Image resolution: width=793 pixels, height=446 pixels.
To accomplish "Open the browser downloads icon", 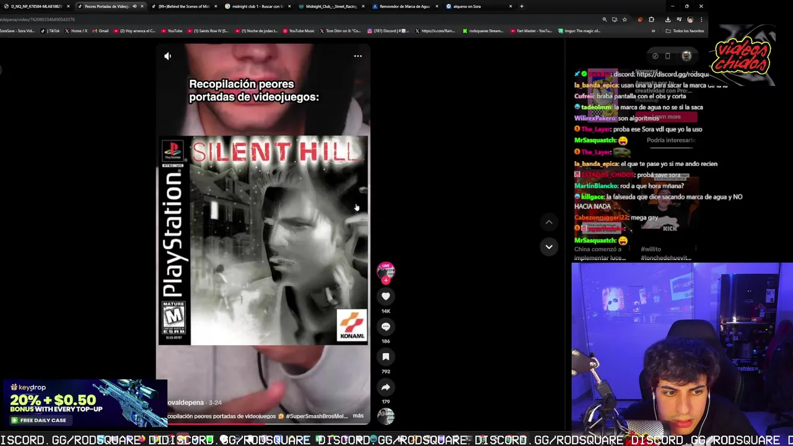I will (x=668, y=19).
